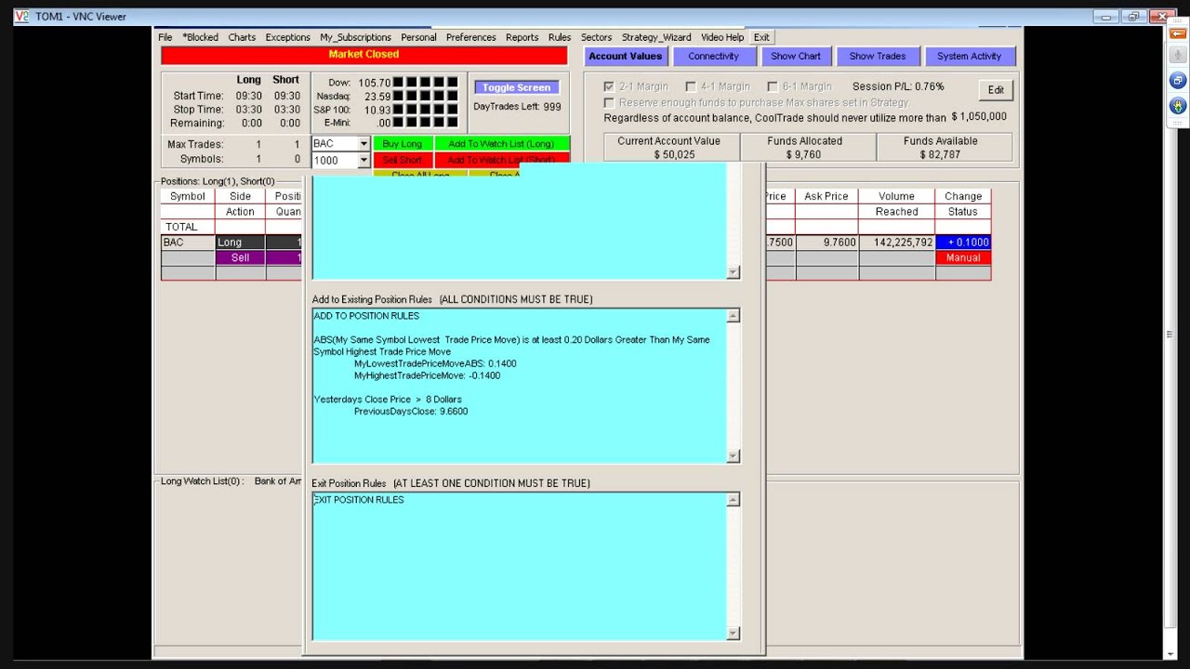This screenshot has height=669, width=1190.
Task: Open the Video Help menu
Action: (722, 37)
